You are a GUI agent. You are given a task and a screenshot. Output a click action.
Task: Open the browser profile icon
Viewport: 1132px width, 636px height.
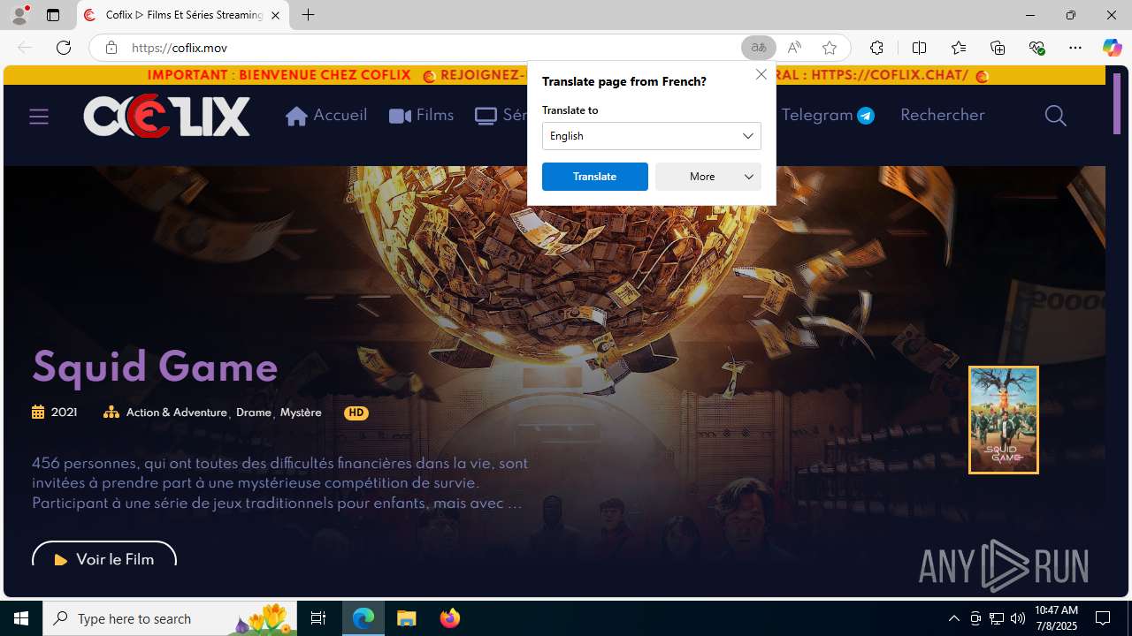coord(19,15)
